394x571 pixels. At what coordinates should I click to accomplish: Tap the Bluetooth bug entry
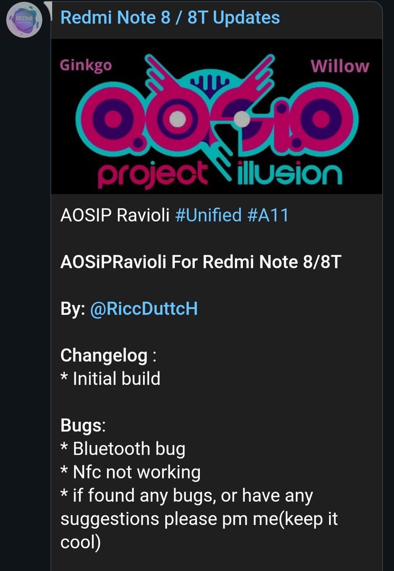[x=123, y=449]
